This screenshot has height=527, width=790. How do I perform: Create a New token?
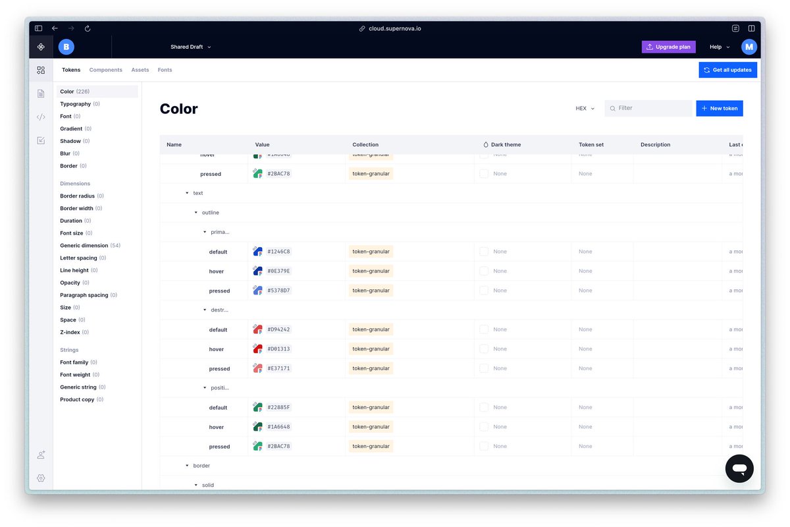pos(720,108)
